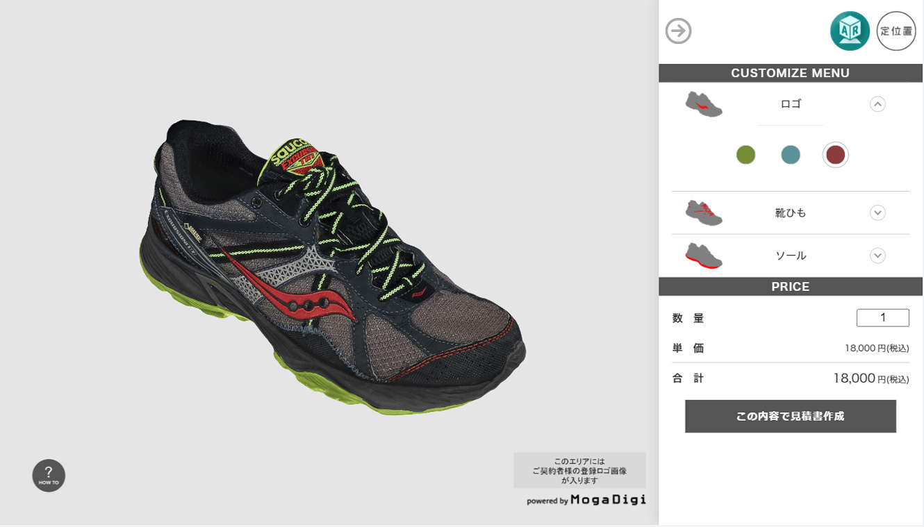Expand the 靴ひも section chevron

pos(877,212)
